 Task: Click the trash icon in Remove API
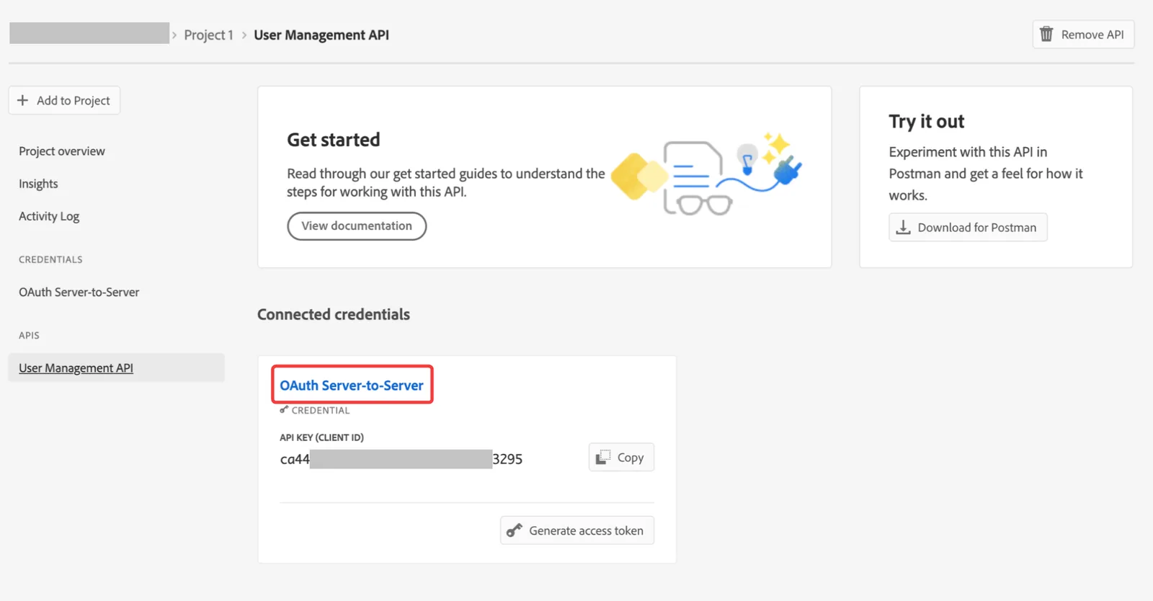(x=1046, y=34)
